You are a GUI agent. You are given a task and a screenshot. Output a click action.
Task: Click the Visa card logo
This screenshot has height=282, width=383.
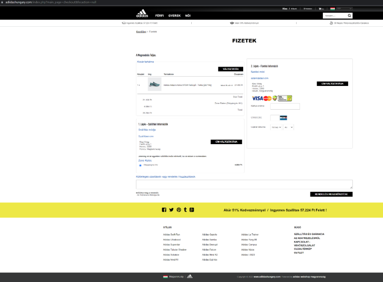(x=257, y=98)
